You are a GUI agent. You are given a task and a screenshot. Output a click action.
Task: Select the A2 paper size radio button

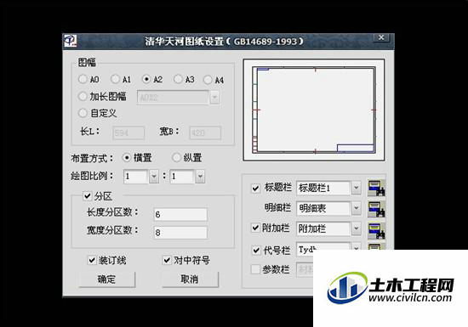[146, 79]
